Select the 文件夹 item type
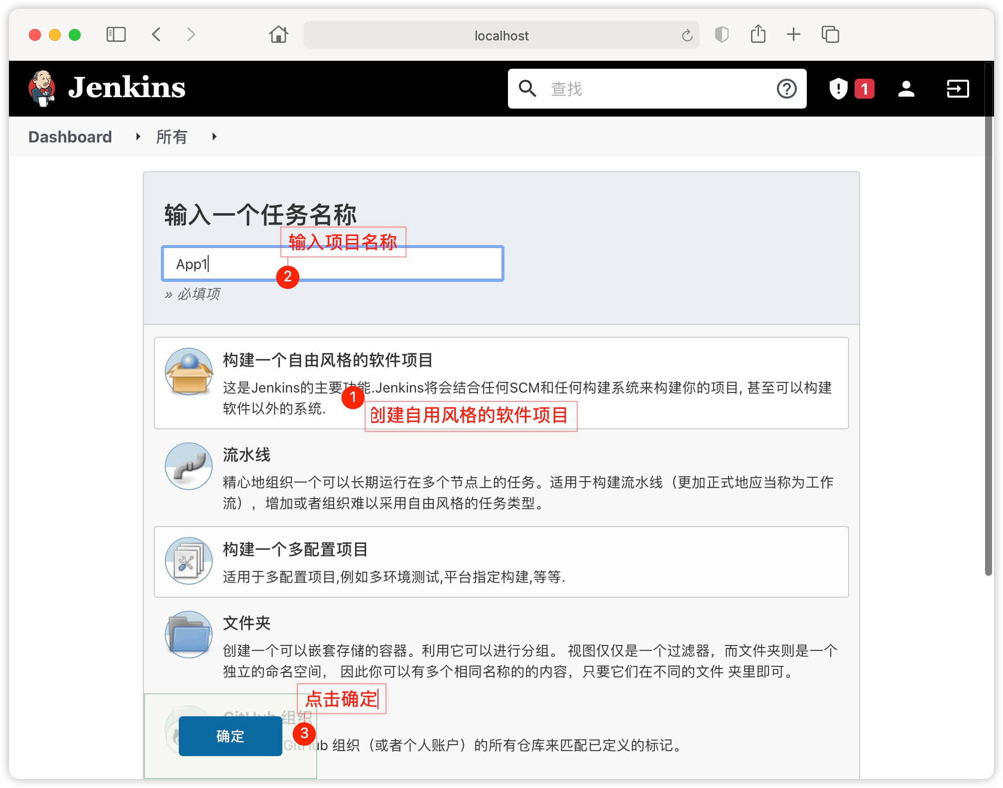Screen dimensions: 1003x788 click(x=501, y=646)
